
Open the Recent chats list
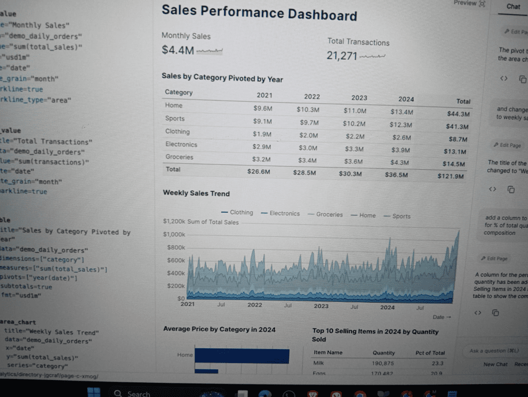pos(521,364)
